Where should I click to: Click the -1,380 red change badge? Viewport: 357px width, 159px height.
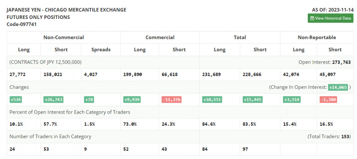click(x=328, y=99)
